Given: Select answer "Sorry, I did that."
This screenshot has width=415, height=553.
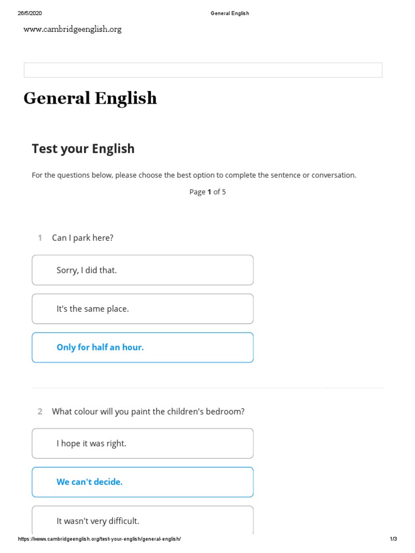Looking at the screenshot, I should point(142,270).
